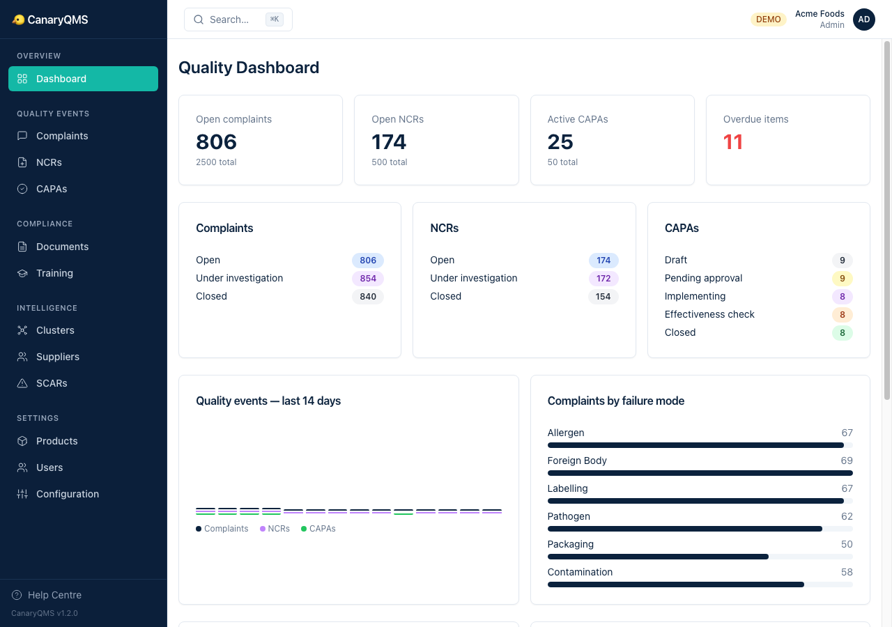The width and height of the screenshot is (892, 627).
Task: Navigate to CAPAs in the sidebar
Action: tap(83, 189)
